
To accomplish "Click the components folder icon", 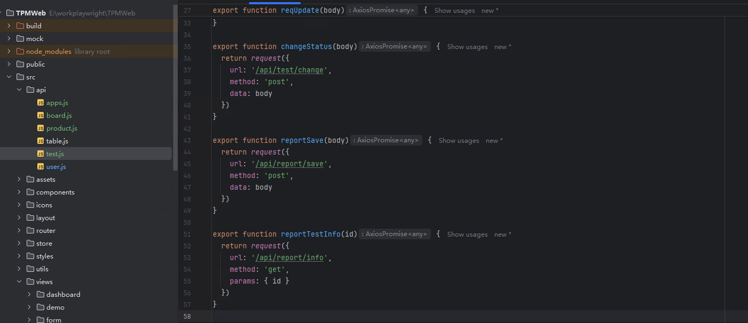I will point(30,192).
